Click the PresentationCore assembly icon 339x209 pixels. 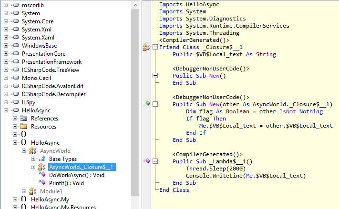click(16, 53)
